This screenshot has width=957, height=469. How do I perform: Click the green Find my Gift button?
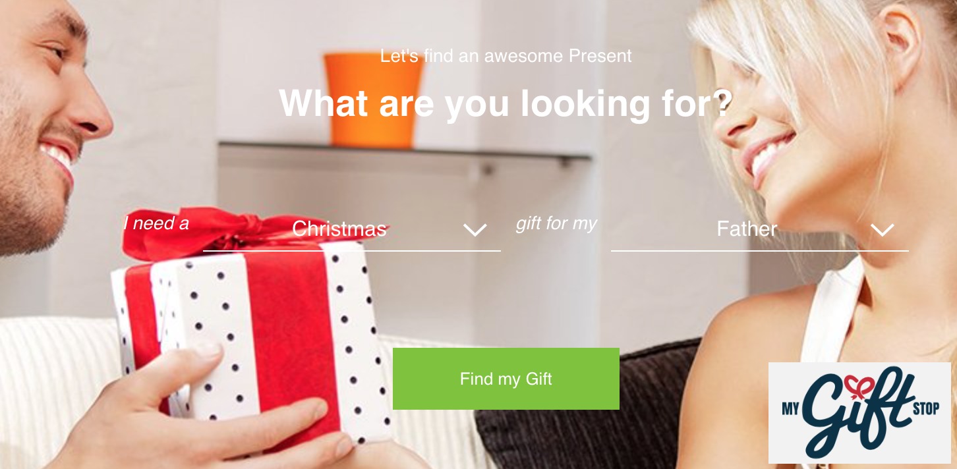[x=506, y=379]
